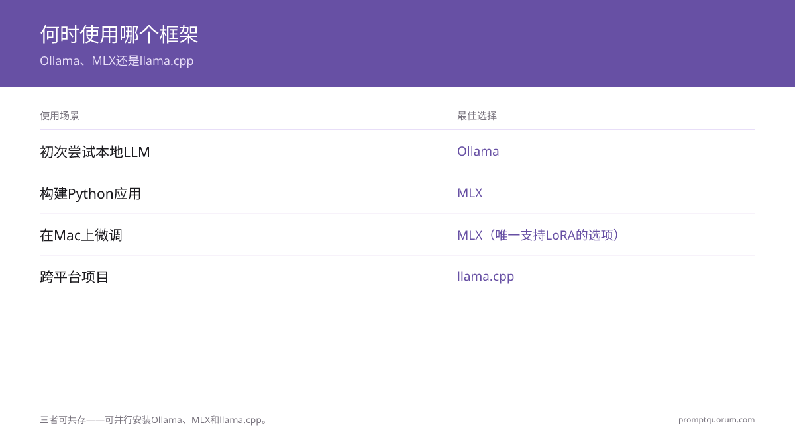Select the row 初次尝试本地LLM
This screenshot has height=447, width=795.
[x=397, y=151]
